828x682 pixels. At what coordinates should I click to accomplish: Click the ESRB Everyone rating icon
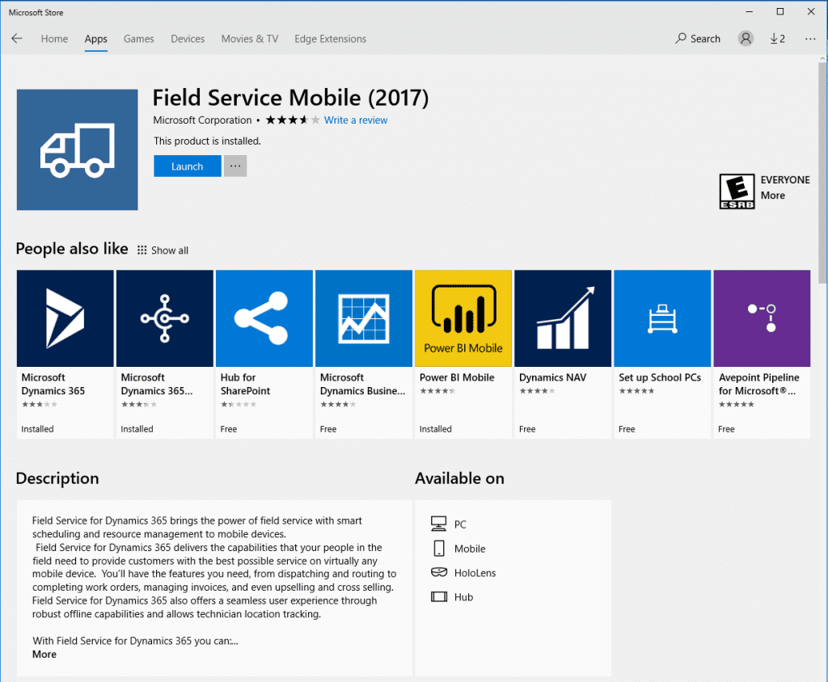737,192
